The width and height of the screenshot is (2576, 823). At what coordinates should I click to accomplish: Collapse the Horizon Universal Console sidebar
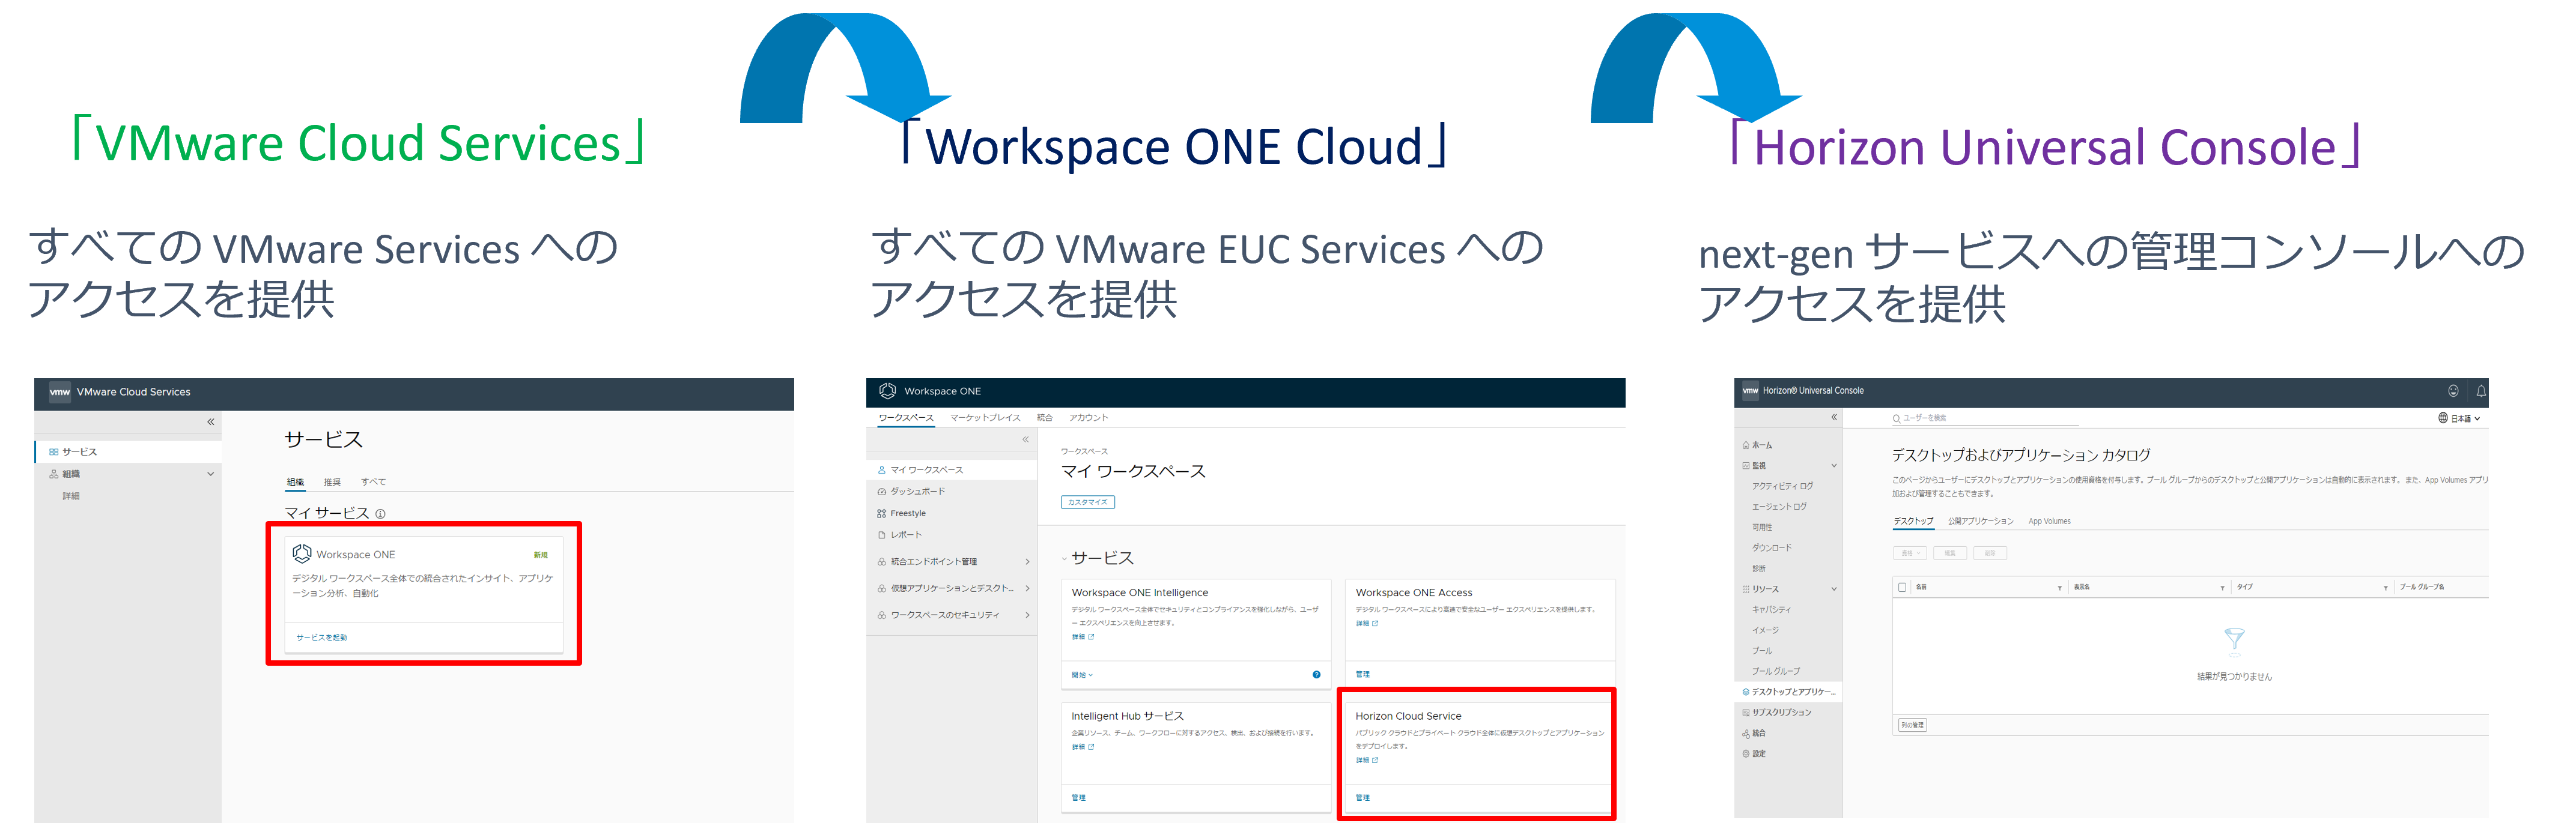1834,417
